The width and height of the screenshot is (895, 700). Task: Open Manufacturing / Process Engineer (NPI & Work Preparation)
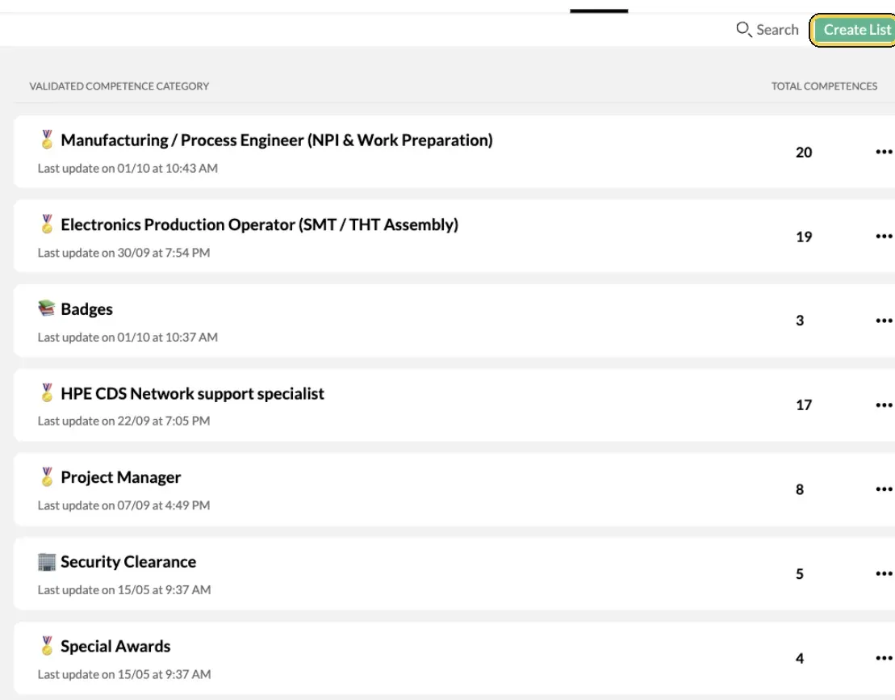(277, 140)
